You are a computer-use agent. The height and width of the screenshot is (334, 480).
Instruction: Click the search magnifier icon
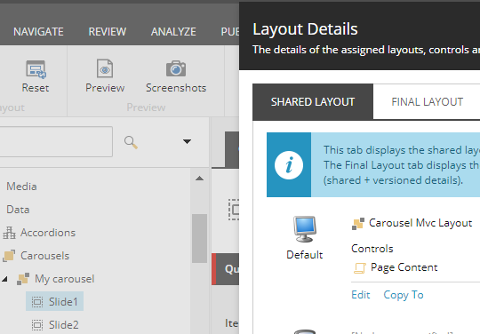(131, 142)
